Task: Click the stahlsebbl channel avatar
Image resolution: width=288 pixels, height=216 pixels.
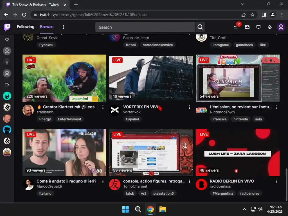Action: pyautogui.click(x=28, y=110)
